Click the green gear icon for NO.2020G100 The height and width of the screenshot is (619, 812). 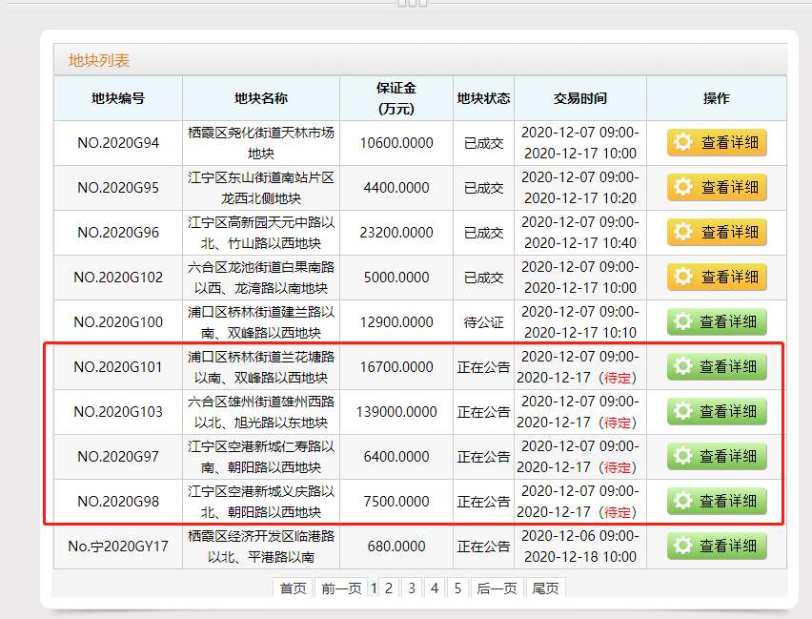click(x=682, y=322)
